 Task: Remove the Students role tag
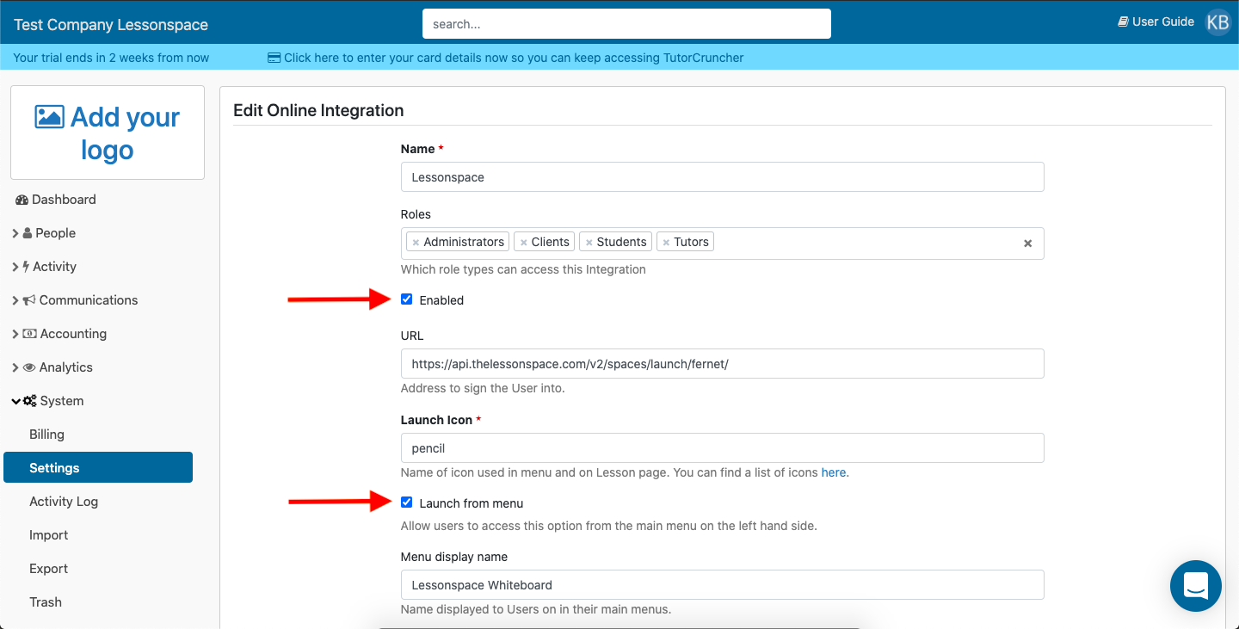[x=589, y=243]
